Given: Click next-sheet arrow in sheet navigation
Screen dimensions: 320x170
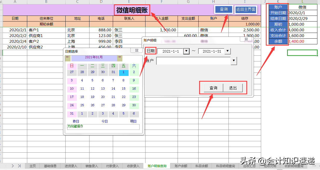Looking at the screenshot, I should point(13,166).
